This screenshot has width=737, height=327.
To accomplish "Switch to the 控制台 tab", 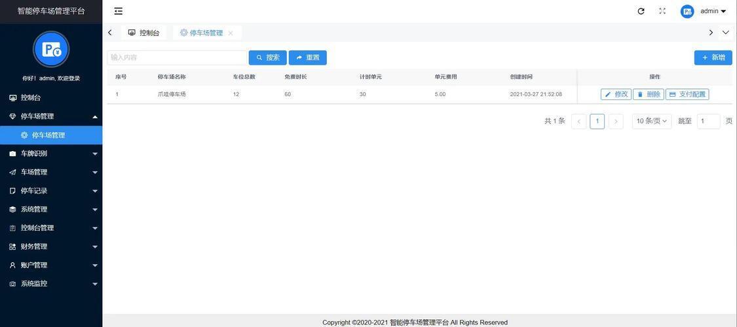I will [x=144, y=33].
